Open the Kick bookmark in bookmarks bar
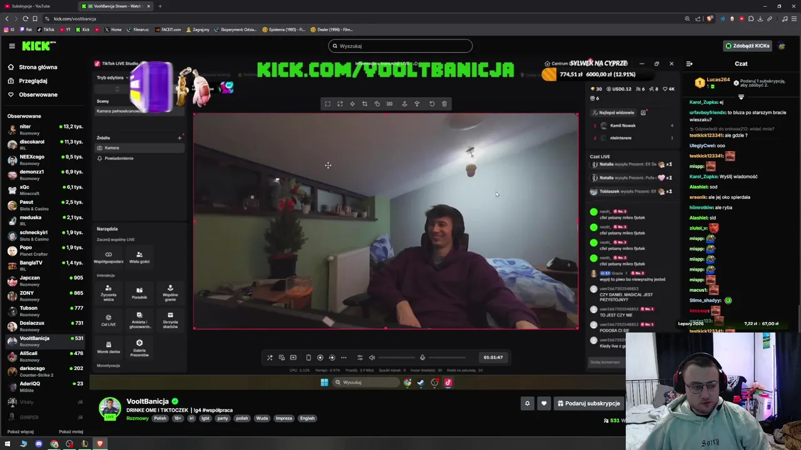This screenshot has height=450, width=801. tap(83, 29)
